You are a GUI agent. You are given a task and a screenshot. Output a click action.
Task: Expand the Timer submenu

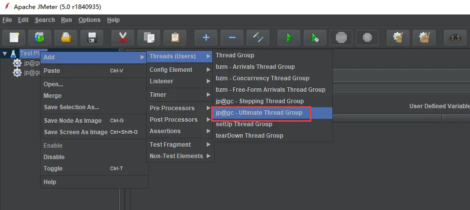pyautogui.click(x=180, y=95)
